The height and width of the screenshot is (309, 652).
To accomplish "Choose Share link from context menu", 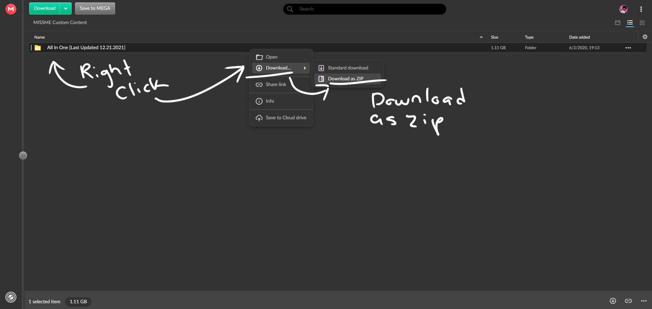I will coord(281,85).
